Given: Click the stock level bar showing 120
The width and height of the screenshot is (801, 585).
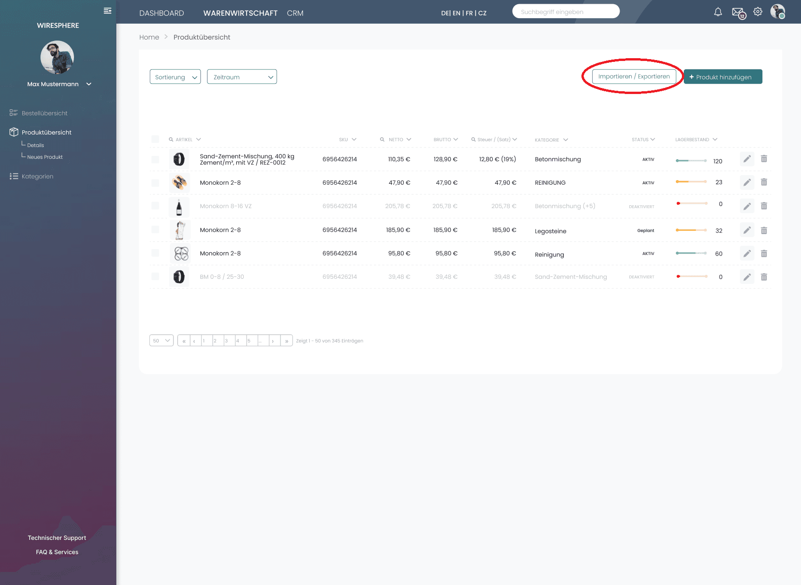Looking at the screenshot, I should pos(691,161).
